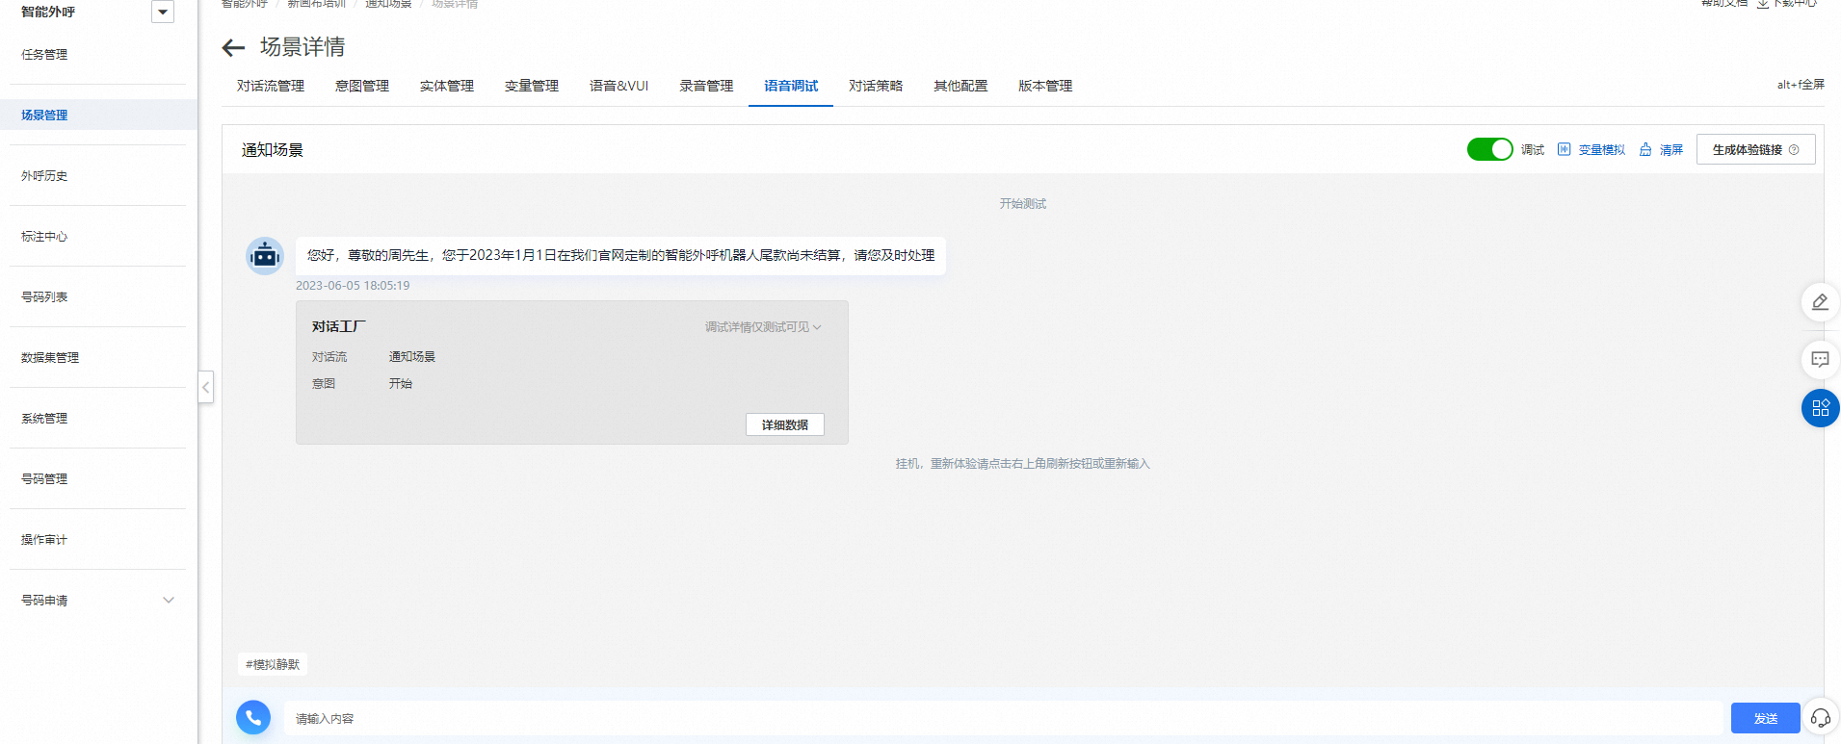Click the blue grid apps floating icon

[1820, 407]
